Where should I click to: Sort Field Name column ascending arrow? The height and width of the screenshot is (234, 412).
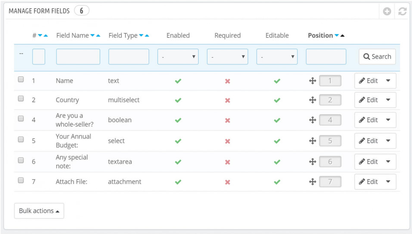pos(98,36)
